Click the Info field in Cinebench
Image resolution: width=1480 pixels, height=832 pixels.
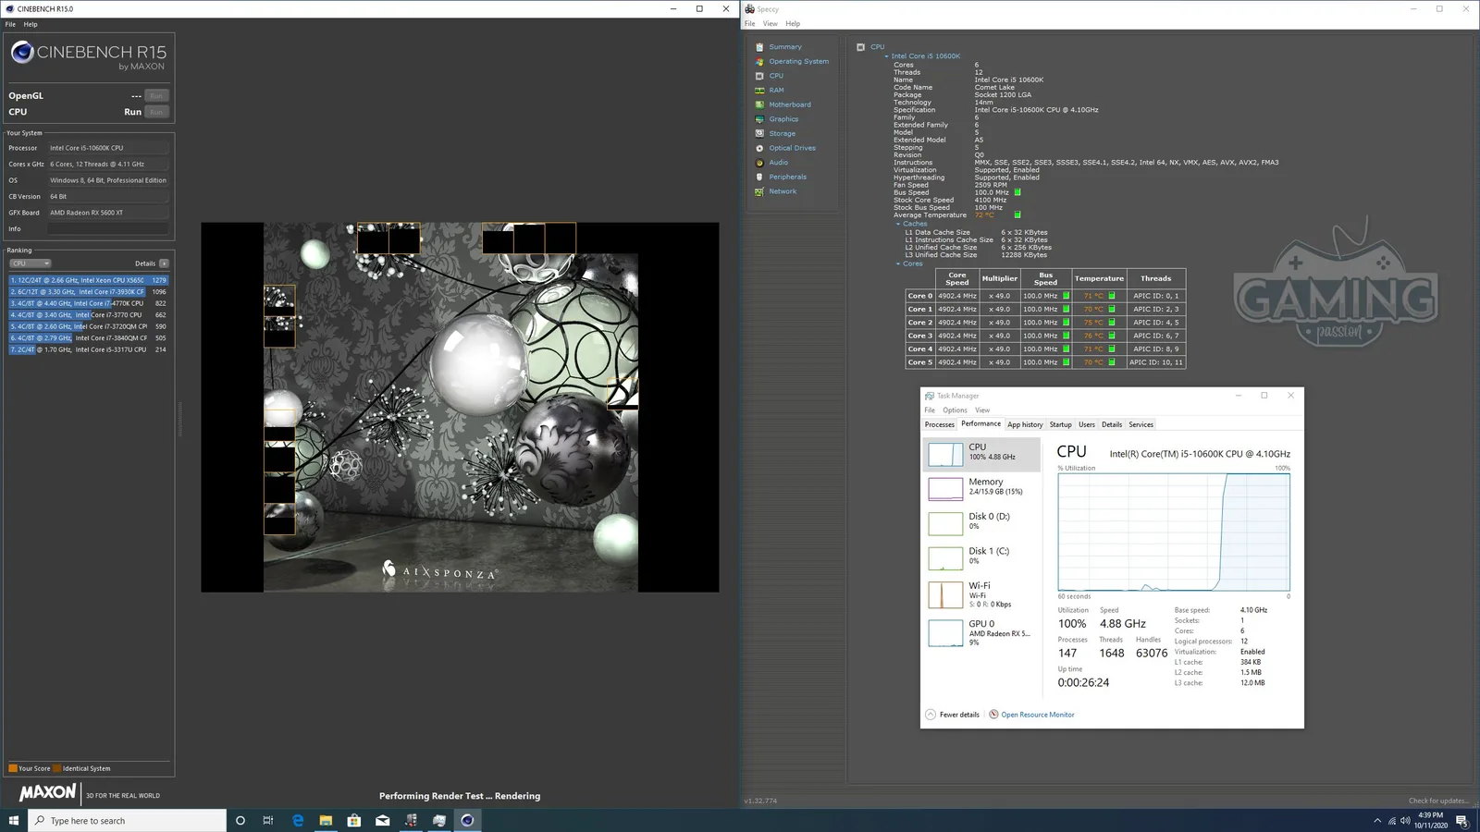pos(108,228)
